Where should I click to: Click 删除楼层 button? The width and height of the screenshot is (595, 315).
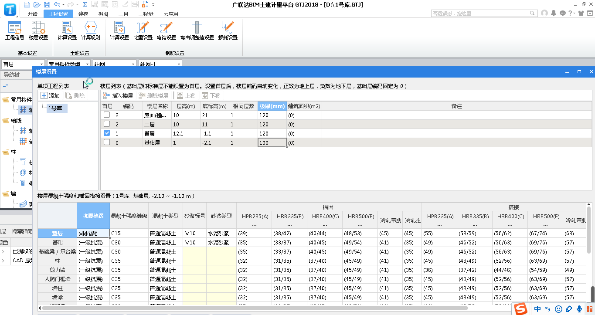click(153, 95)
